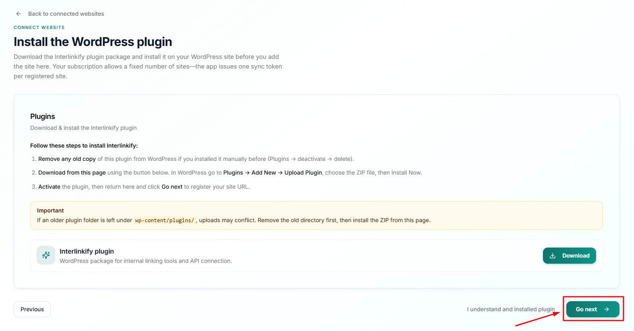
Task: Click the Interlinkify plugin title
Action: (87, 251)
